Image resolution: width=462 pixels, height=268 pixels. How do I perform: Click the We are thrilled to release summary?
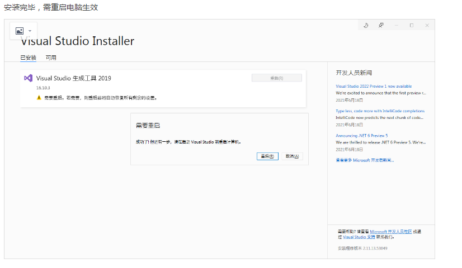381,142
